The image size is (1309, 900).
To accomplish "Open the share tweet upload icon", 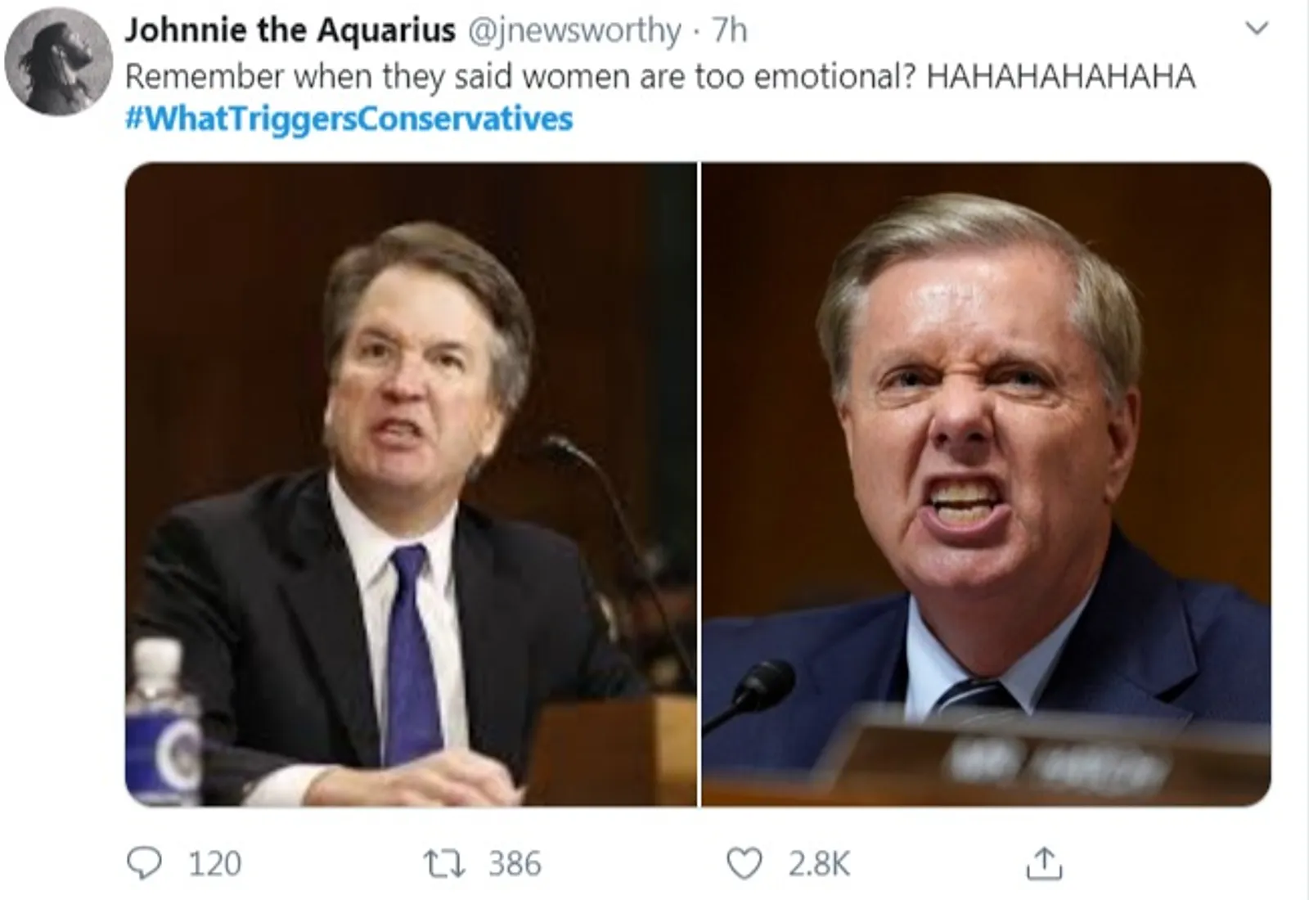I will pos(1044,863).
